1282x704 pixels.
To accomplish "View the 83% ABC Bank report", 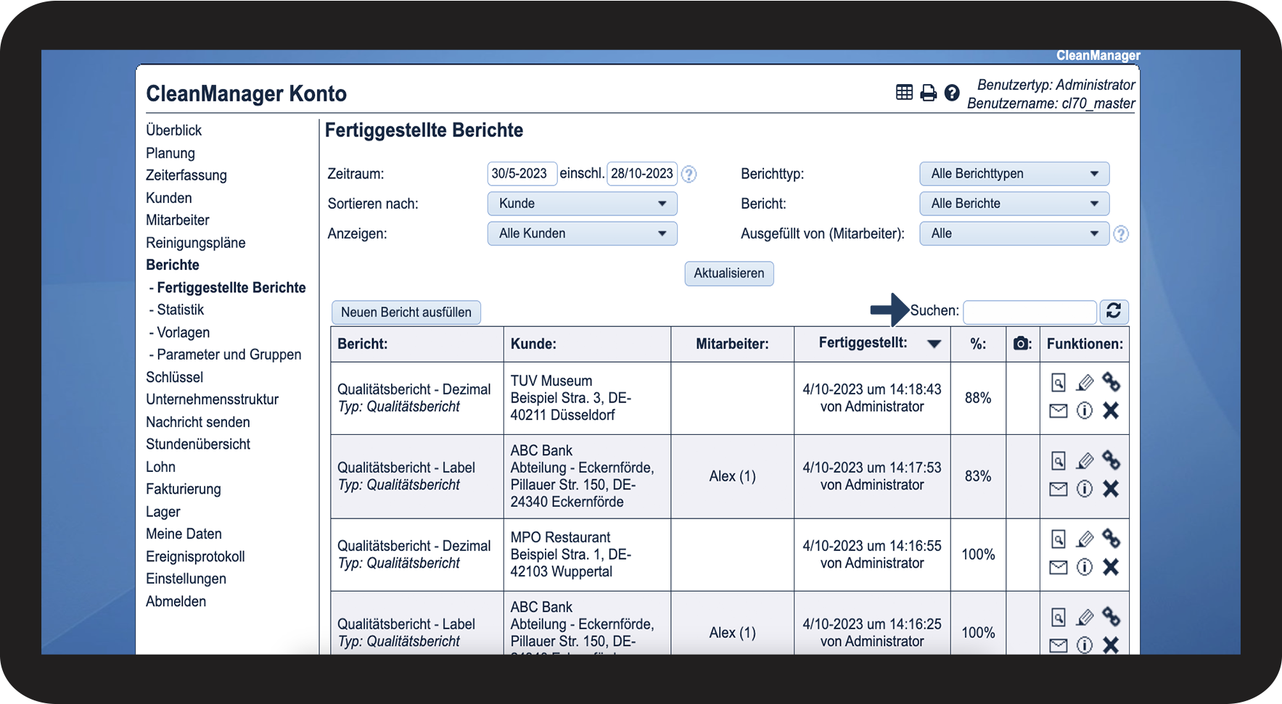I will (1059, 460).
